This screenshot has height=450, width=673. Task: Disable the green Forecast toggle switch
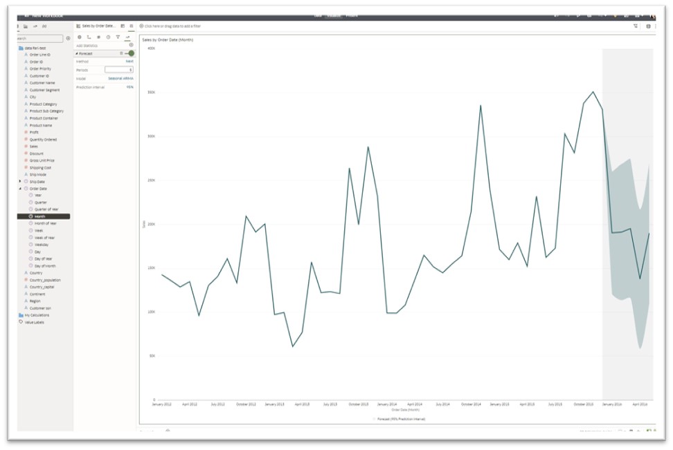[x=132, y=54]
